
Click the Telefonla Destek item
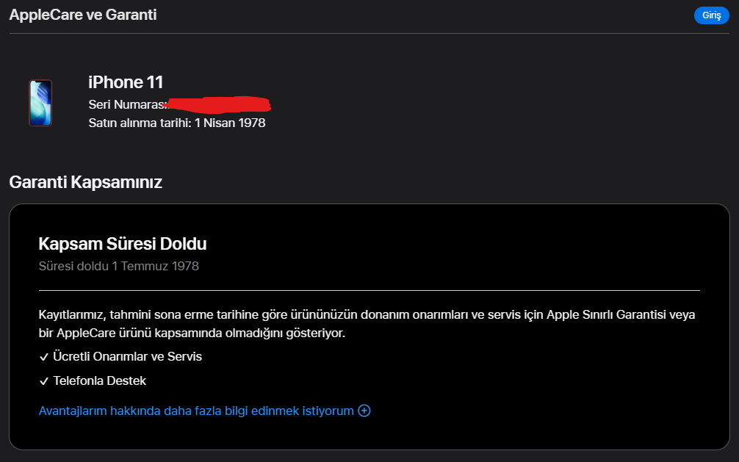click(x=99, y=380)
